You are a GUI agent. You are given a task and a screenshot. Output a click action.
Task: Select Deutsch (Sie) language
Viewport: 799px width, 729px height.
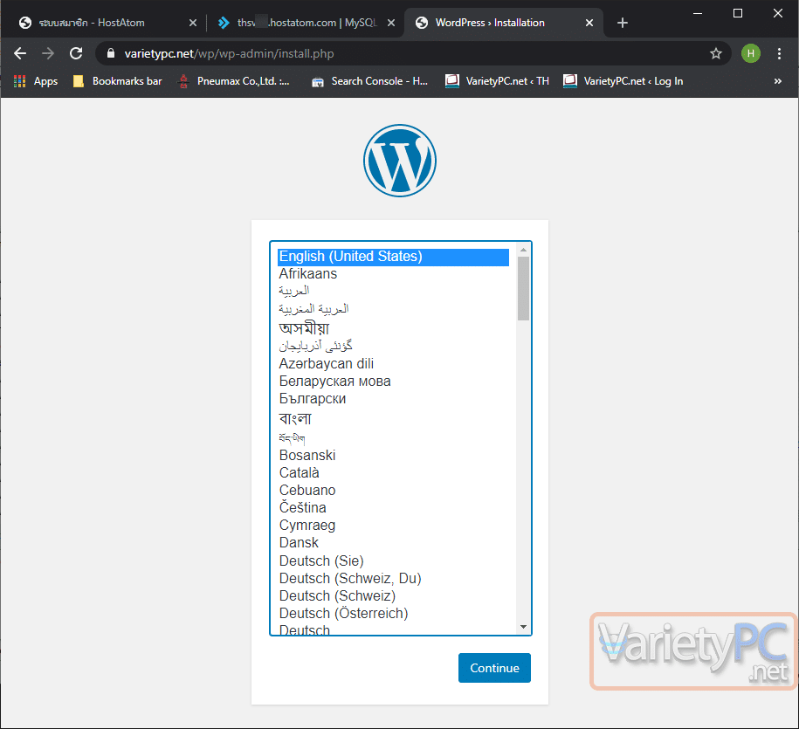pos(393,561)
